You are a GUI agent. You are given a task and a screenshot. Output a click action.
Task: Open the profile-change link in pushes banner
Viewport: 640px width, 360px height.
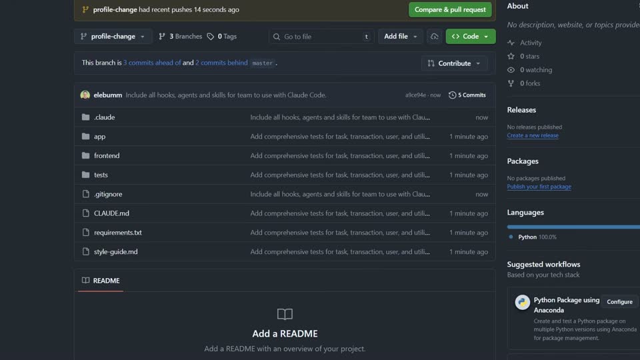[115, 9]
